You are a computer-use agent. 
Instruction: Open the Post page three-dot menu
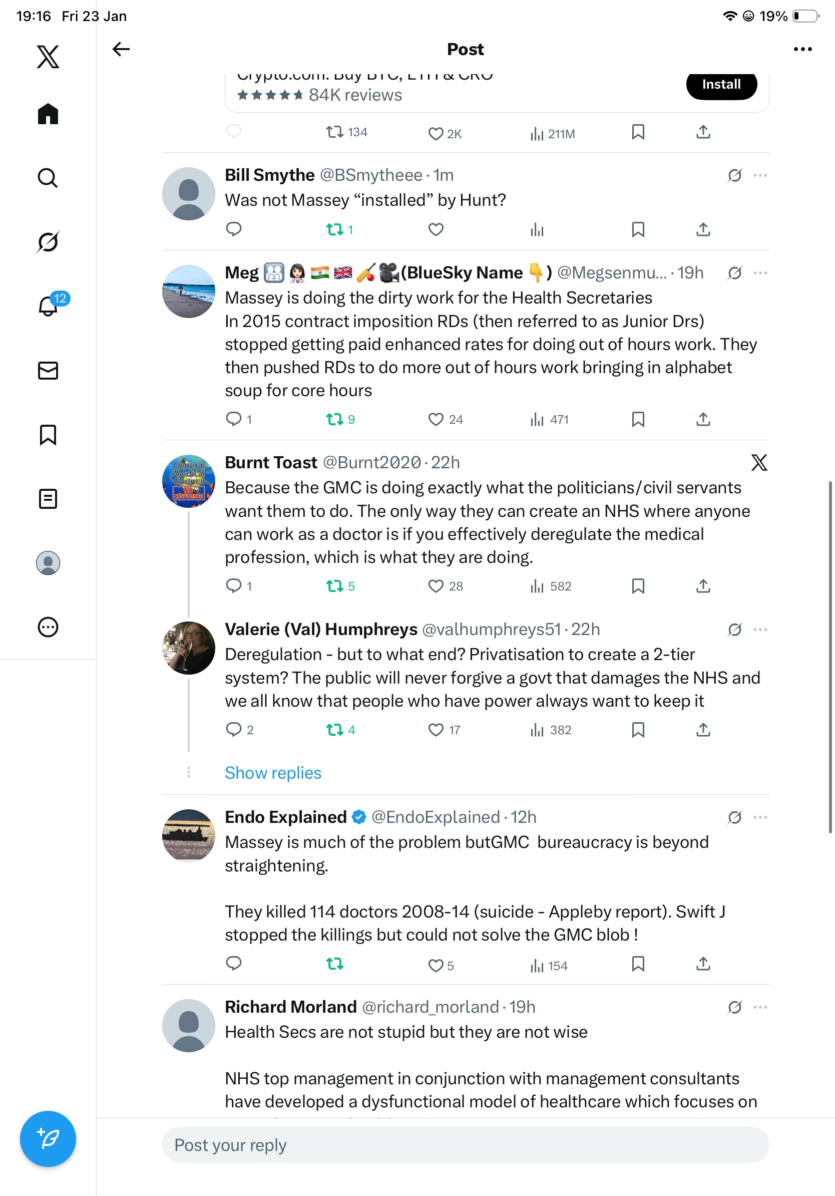802,49
